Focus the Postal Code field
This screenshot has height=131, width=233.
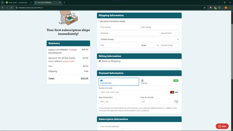(x=169, y=45)
